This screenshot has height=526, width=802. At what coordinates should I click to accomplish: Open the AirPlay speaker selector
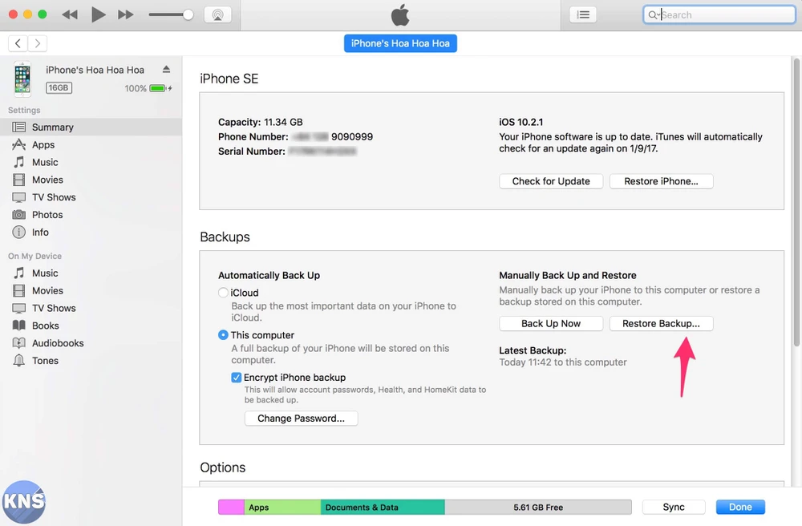(x=218, y=14)
